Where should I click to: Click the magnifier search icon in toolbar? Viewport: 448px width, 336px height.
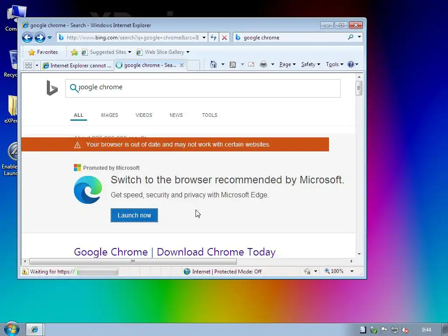click(x=350, y=37)
